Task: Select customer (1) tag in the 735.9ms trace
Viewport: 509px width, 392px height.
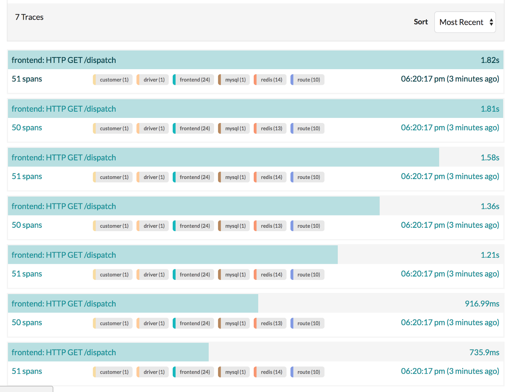Action: pyautogui.click(x=113, y=372)
